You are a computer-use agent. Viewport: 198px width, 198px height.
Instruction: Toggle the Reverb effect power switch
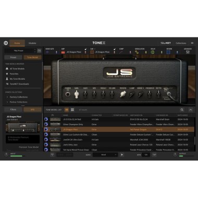click(177, 52)
